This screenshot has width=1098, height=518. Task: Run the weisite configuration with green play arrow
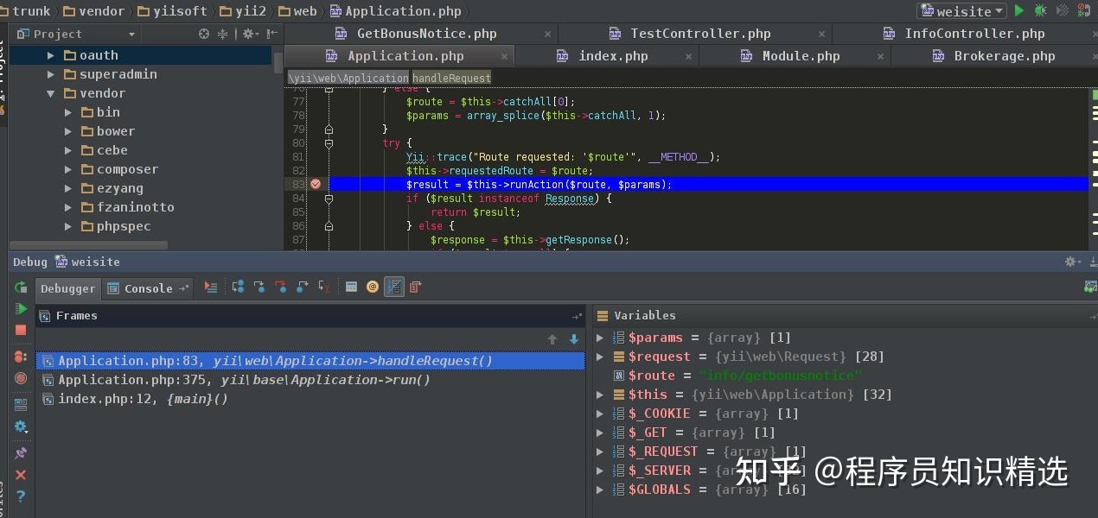click(1019, 11)
